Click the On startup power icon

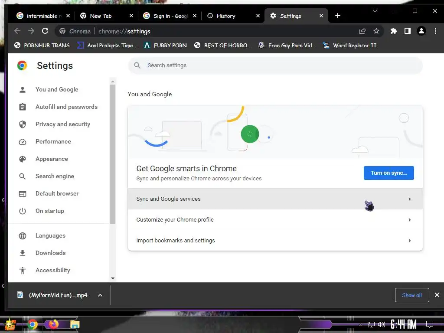tap(23, 211)
